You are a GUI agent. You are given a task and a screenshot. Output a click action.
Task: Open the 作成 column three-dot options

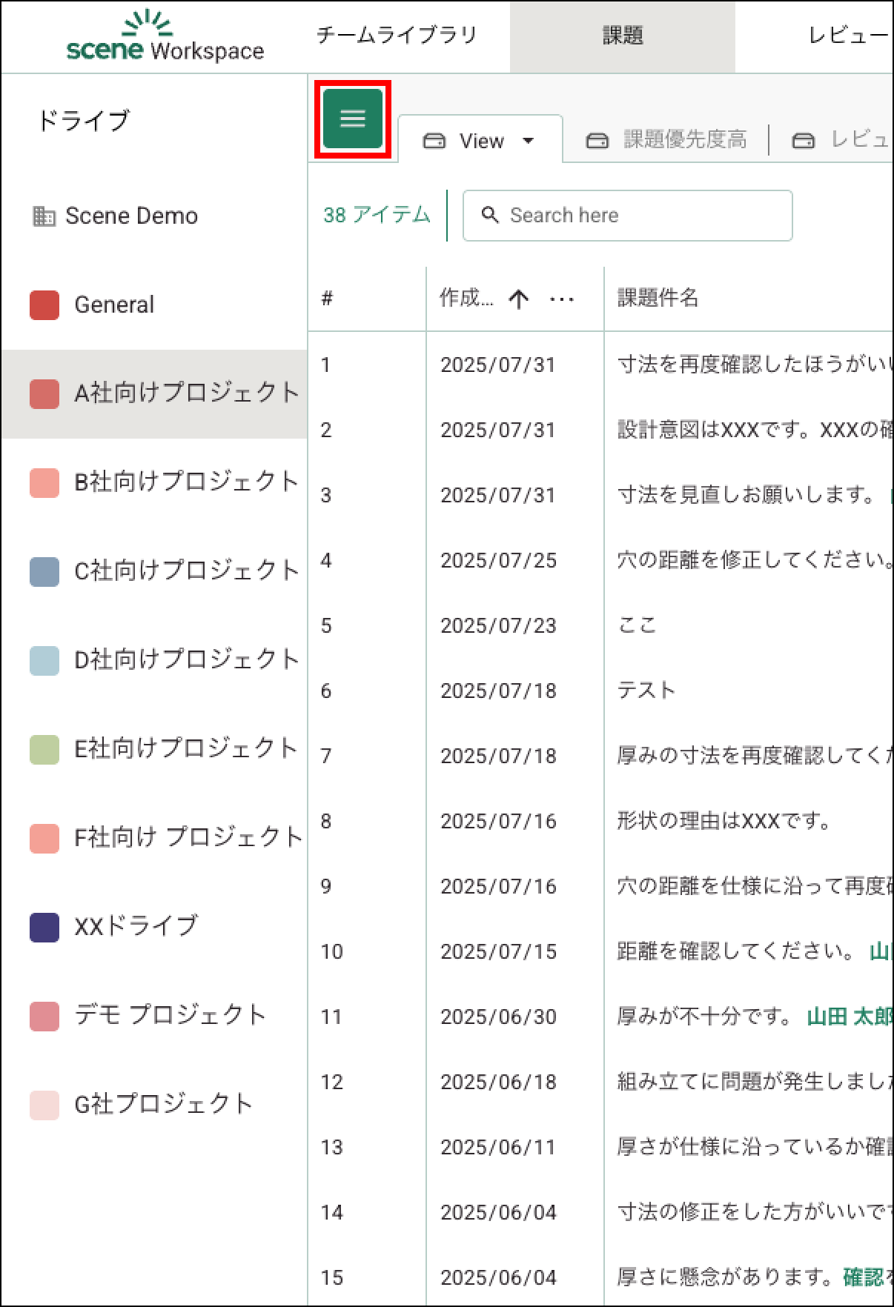pos(562,299)
